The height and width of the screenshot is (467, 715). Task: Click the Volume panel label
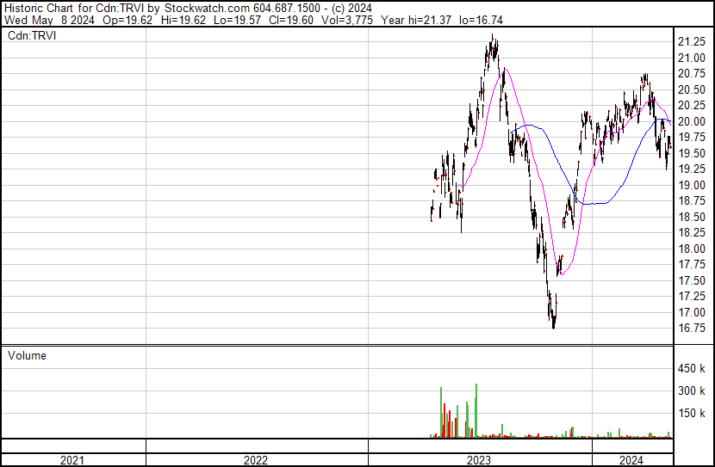click(x=27, y=355)
